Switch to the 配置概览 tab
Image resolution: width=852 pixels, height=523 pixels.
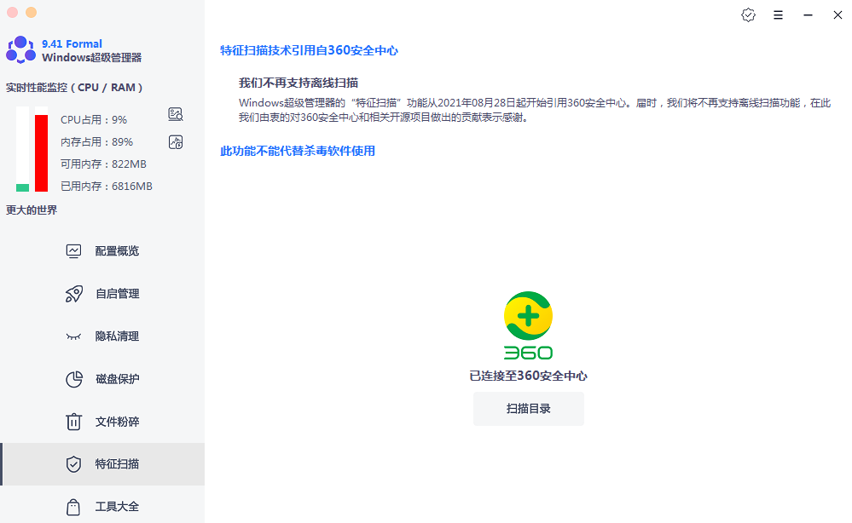click(117, 251)
